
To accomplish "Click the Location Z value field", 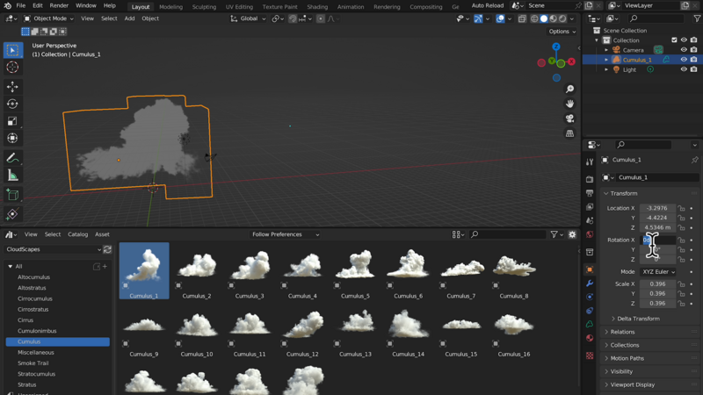I will [657, 227].
